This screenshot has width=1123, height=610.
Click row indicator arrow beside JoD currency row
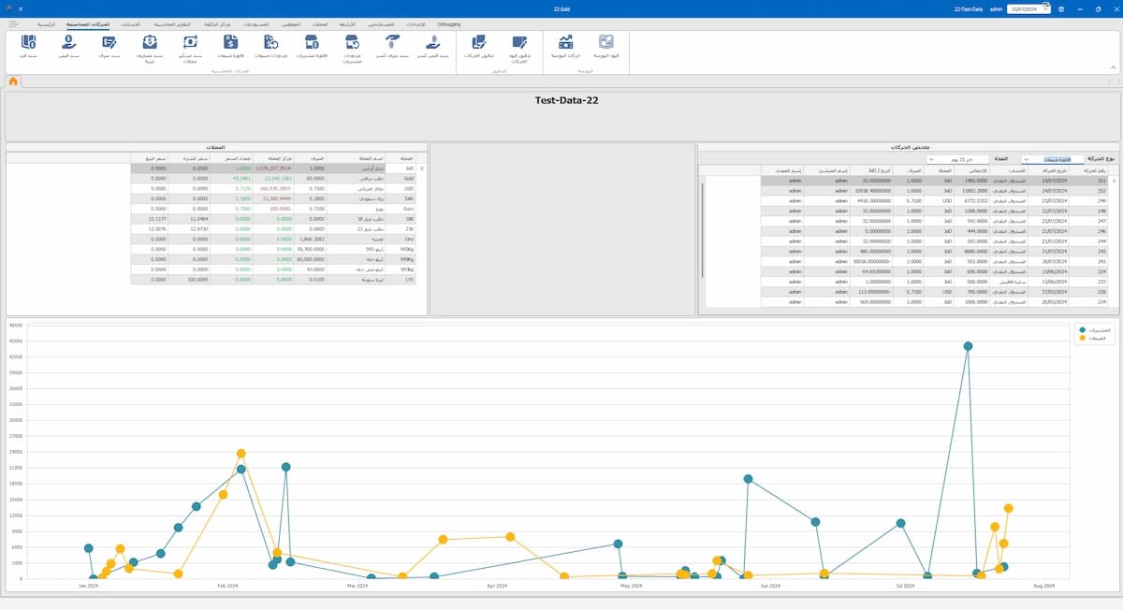click(421, 168)
